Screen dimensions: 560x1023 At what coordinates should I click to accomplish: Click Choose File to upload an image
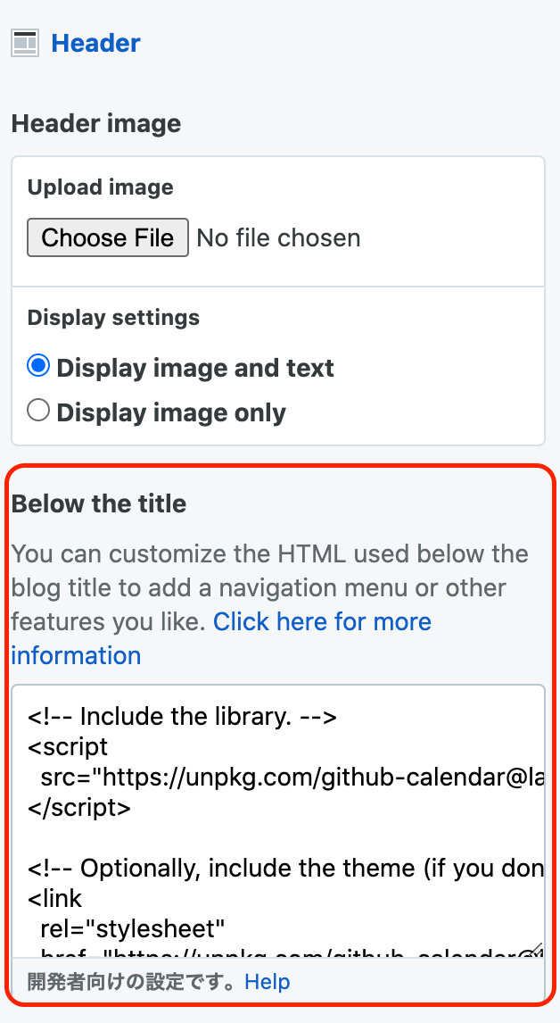pyautogui.click(x=107, y=237)
